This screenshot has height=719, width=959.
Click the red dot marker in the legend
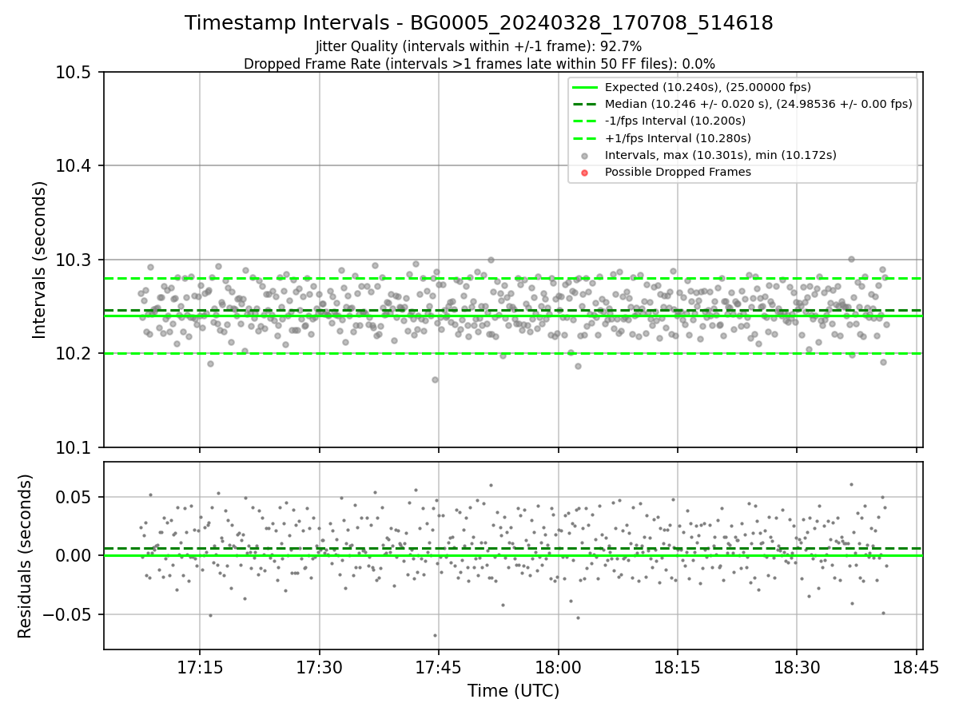coord(584,173)
